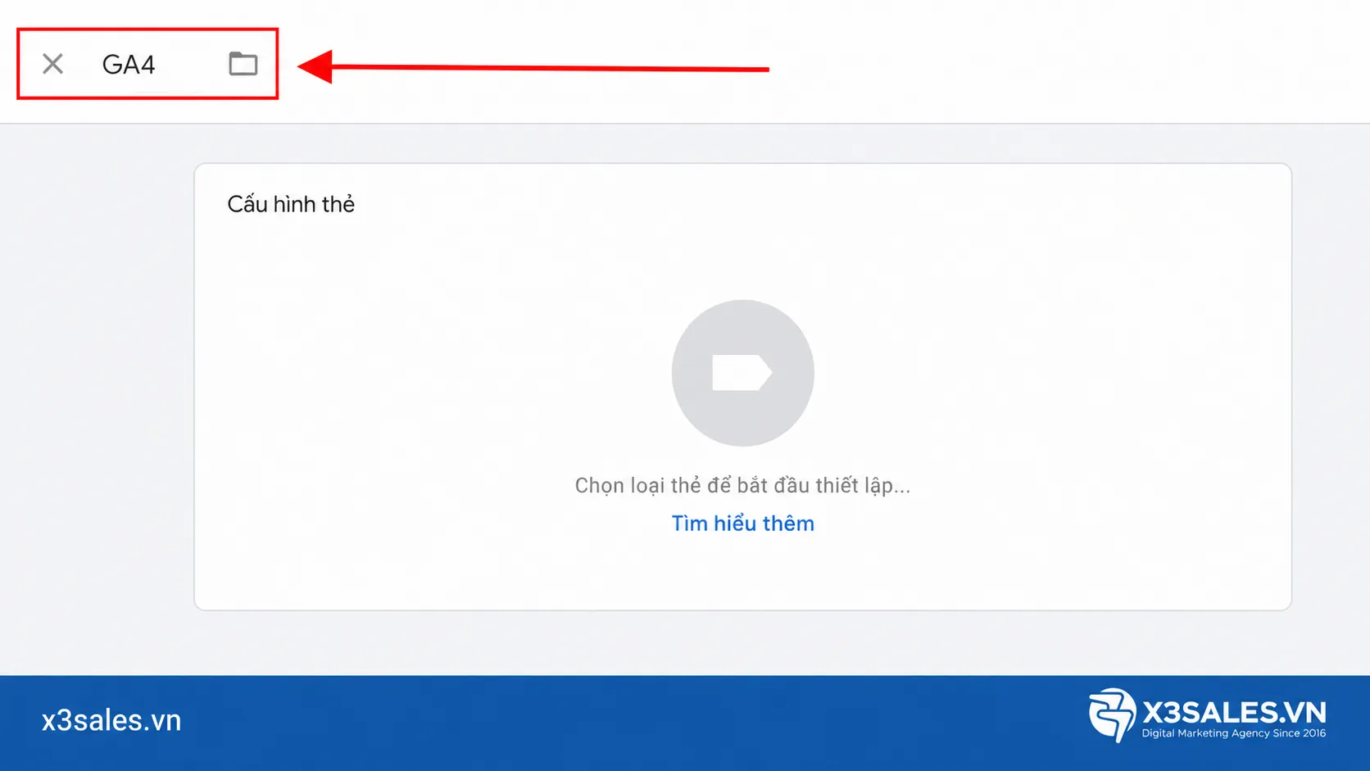Select the tag type placeholder icon
1370x771 pixels.
(x=742, y=373)
